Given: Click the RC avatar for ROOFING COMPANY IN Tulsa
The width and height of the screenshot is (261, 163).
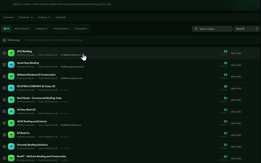Looking at the screenshot, I should pos(11,88).
